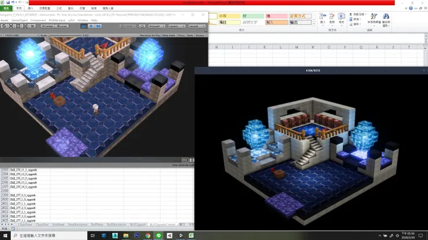Open Unity Mobile Input menu
The image size is (428, 240).
point(57,20)
